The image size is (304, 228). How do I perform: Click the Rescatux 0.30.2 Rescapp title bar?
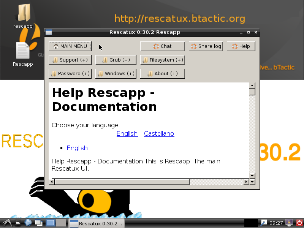[x=145, y=32]
